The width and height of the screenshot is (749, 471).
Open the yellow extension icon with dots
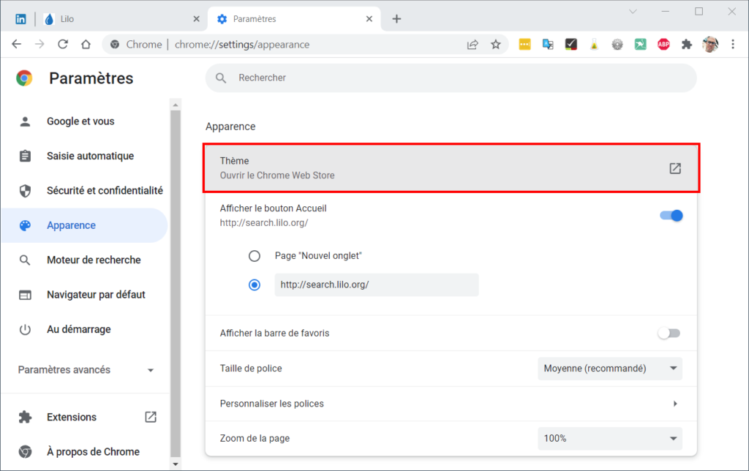(x=524, y=45)
